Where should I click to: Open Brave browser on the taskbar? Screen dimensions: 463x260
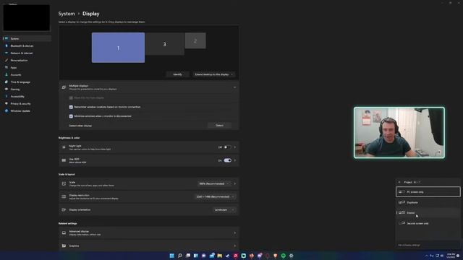pyautogui.click(x=275, y=256)
